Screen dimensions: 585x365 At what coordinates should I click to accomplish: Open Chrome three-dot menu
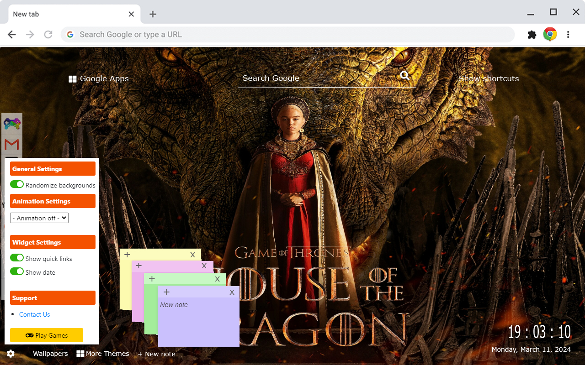coord(568,35)
